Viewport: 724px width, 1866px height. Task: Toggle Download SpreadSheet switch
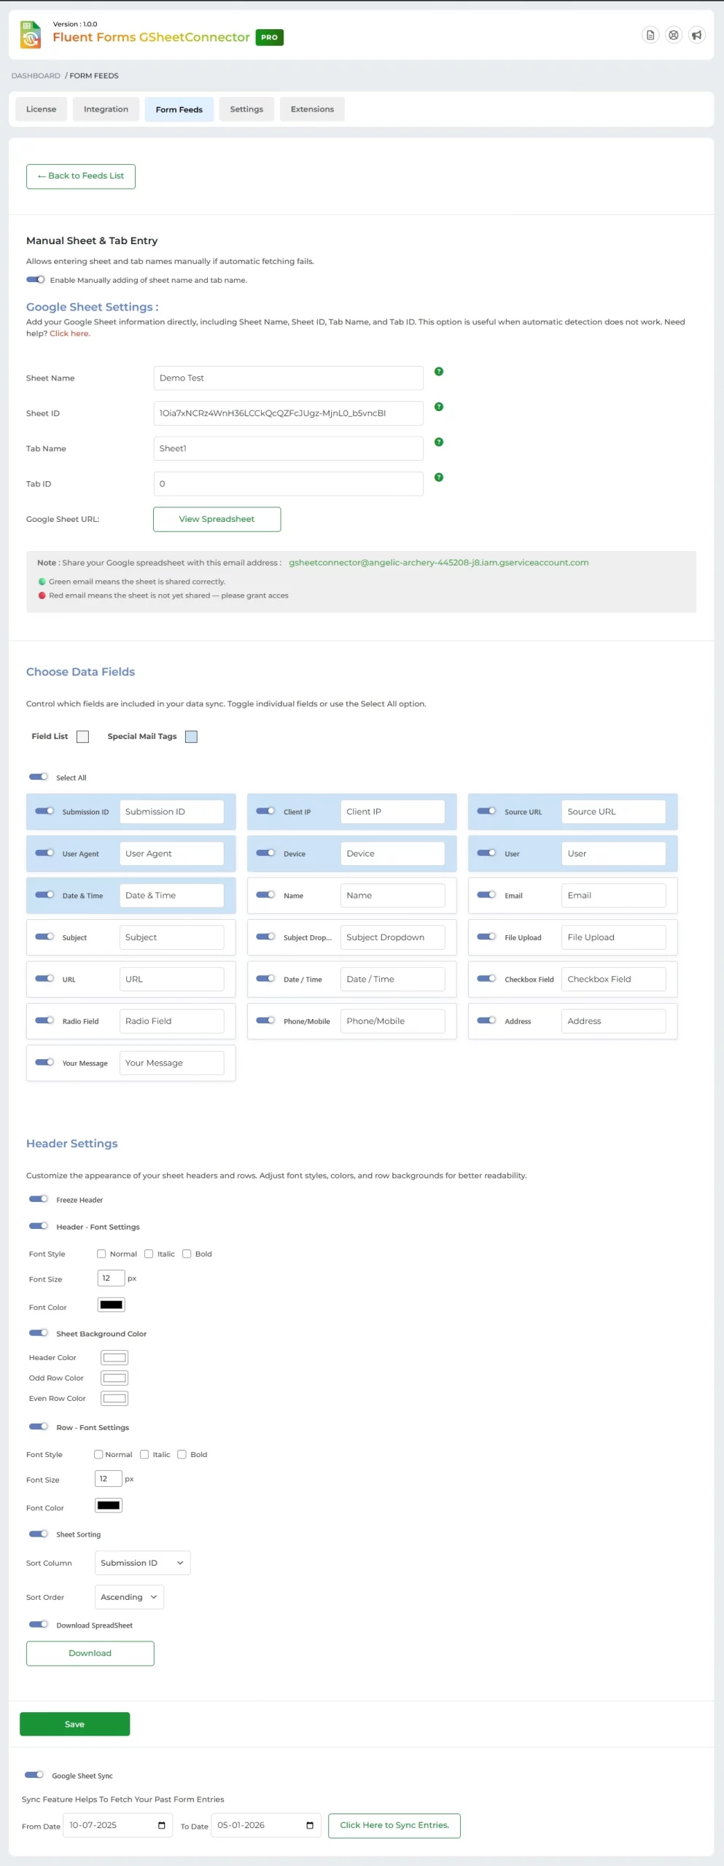pos(39,1625)
